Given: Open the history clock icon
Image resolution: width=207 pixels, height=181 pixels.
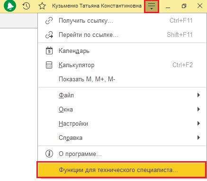Looking at the screenshot, I should [26, 6].
